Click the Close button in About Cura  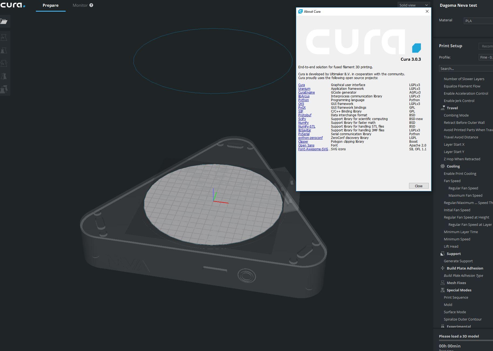pos(419,186)
